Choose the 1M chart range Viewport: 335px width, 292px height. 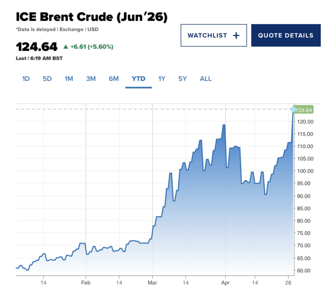click(x=69, y=78)
